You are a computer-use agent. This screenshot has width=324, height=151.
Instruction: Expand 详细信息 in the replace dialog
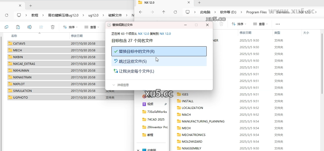[121, 85]
